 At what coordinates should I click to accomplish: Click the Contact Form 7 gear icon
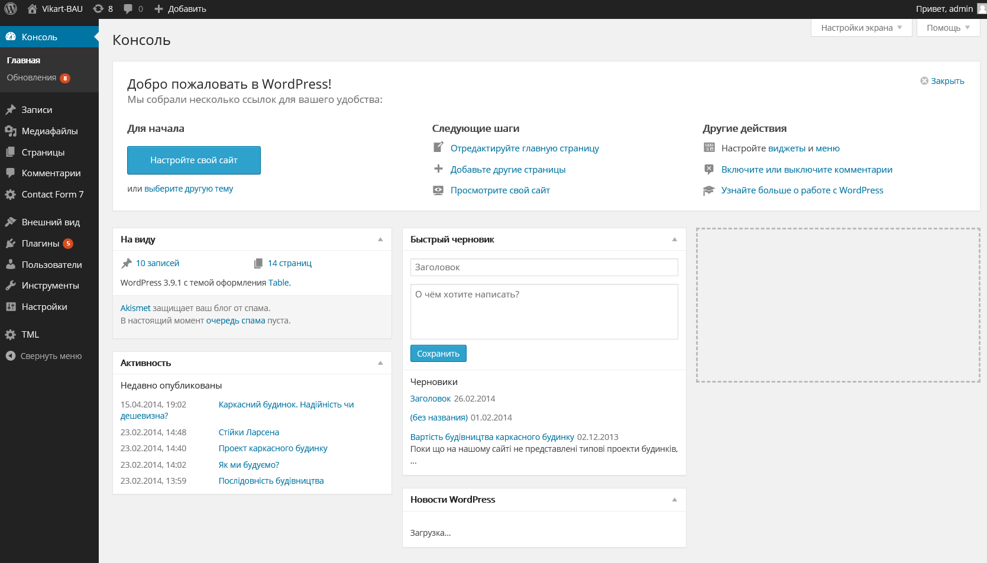point(11,195)
